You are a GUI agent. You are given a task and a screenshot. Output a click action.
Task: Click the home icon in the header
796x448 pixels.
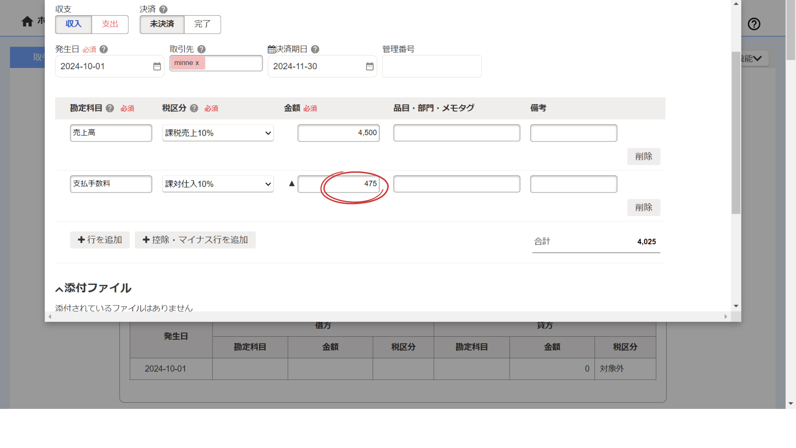(x=27, y=22)
